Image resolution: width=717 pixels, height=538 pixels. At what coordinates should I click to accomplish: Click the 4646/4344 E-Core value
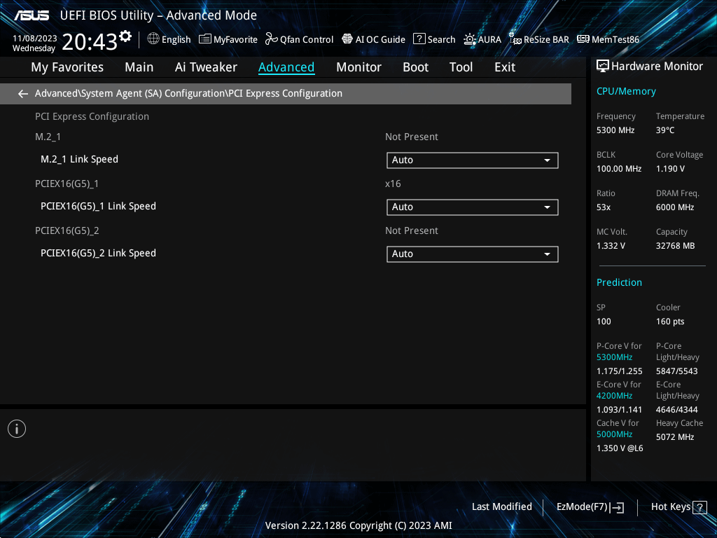[x=677, y=409]
